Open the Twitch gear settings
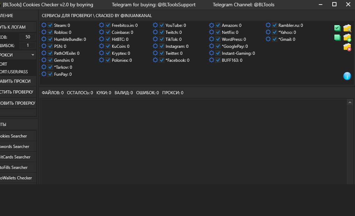Image resolution: width=355 pixels, height=216 pixels. coord(155,32)
